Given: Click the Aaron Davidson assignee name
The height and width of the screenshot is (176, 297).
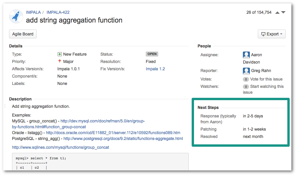Looking at the screenshot, I should pyautogui.click(x=252, y=58).
